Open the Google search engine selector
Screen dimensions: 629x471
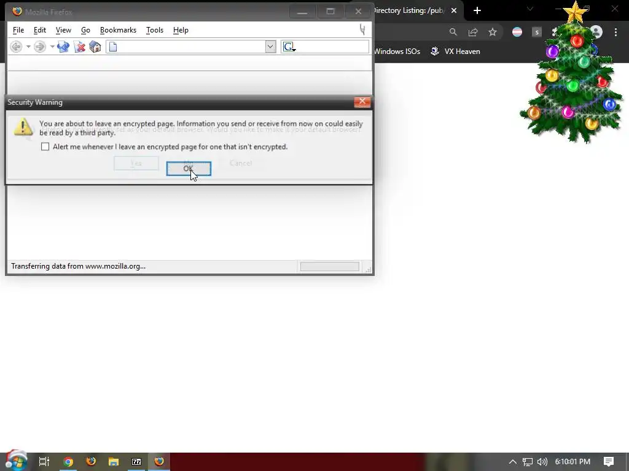[x=289, y=47]
